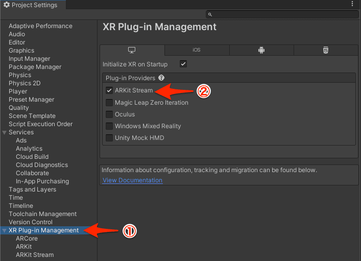Screen dimensions: 361x261
Task: Switch to the iOS platform tab
Action: coord(197,50)
